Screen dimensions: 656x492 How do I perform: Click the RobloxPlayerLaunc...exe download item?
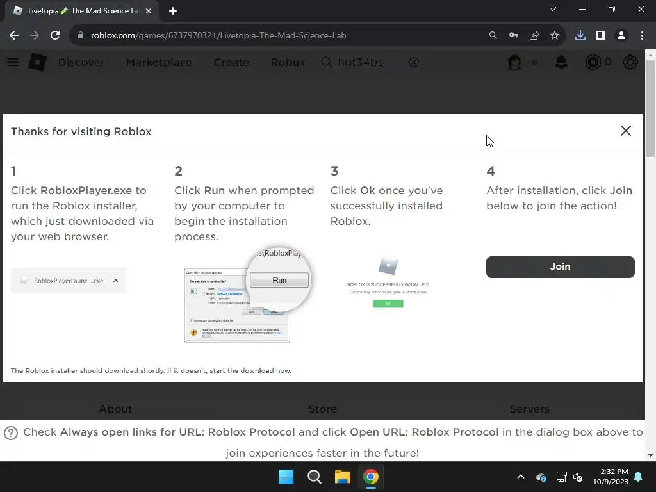(68, 281)
